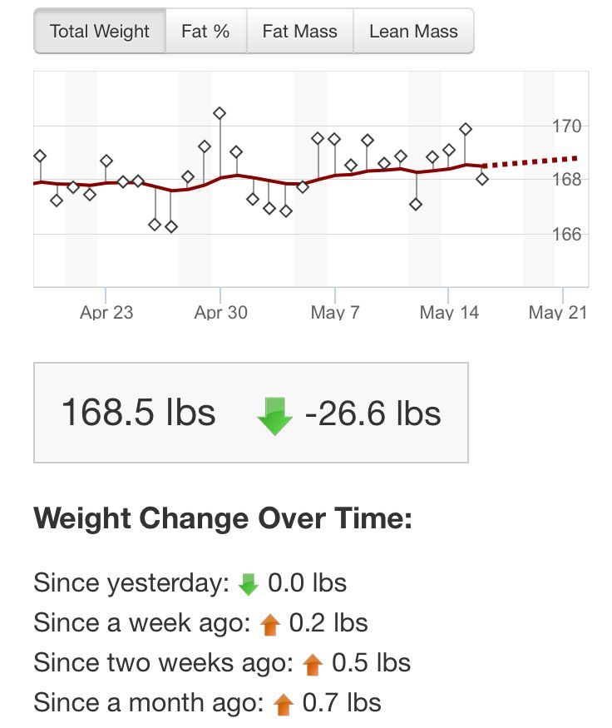This screenshot has width=612, height=728.
Task: Click orange arrow beside two weeks ago
Action: click(x=313, y=665)
